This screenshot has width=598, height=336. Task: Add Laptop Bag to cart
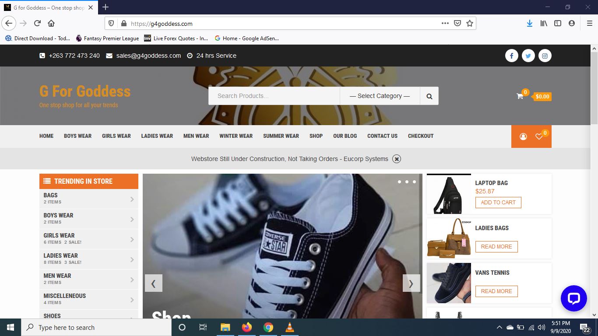tap(498, 203)
